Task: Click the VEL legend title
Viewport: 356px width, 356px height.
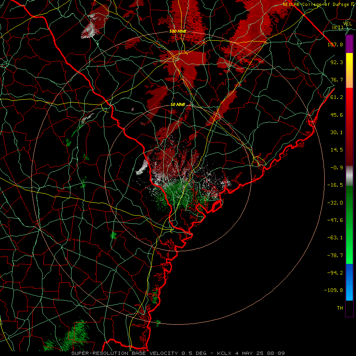Action: click(x=347, y=24)
